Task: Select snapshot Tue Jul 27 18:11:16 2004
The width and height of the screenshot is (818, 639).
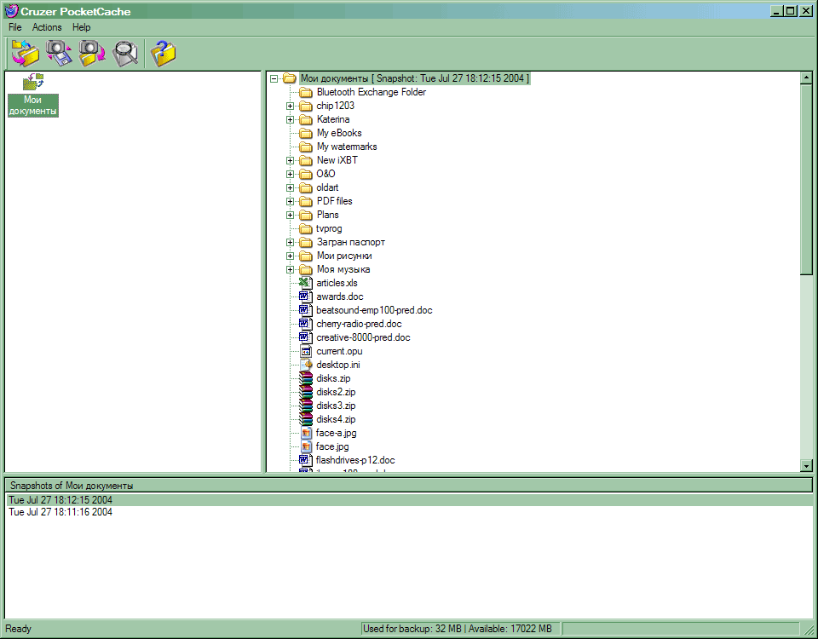Action: click(60, 513)
